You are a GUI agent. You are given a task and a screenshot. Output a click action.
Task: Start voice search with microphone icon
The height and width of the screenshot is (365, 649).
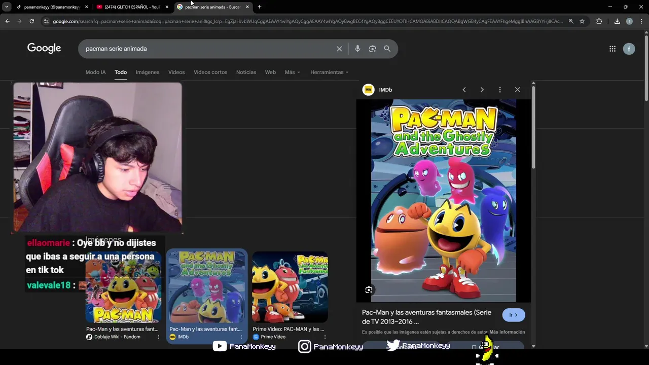[x=357, y=49]
